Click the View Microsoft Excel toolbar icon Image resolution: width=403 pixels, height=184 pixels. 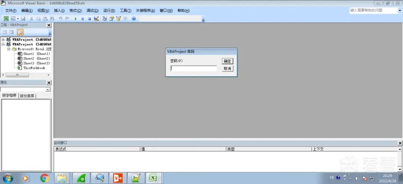pyautogui.click(x=6, y=19)
